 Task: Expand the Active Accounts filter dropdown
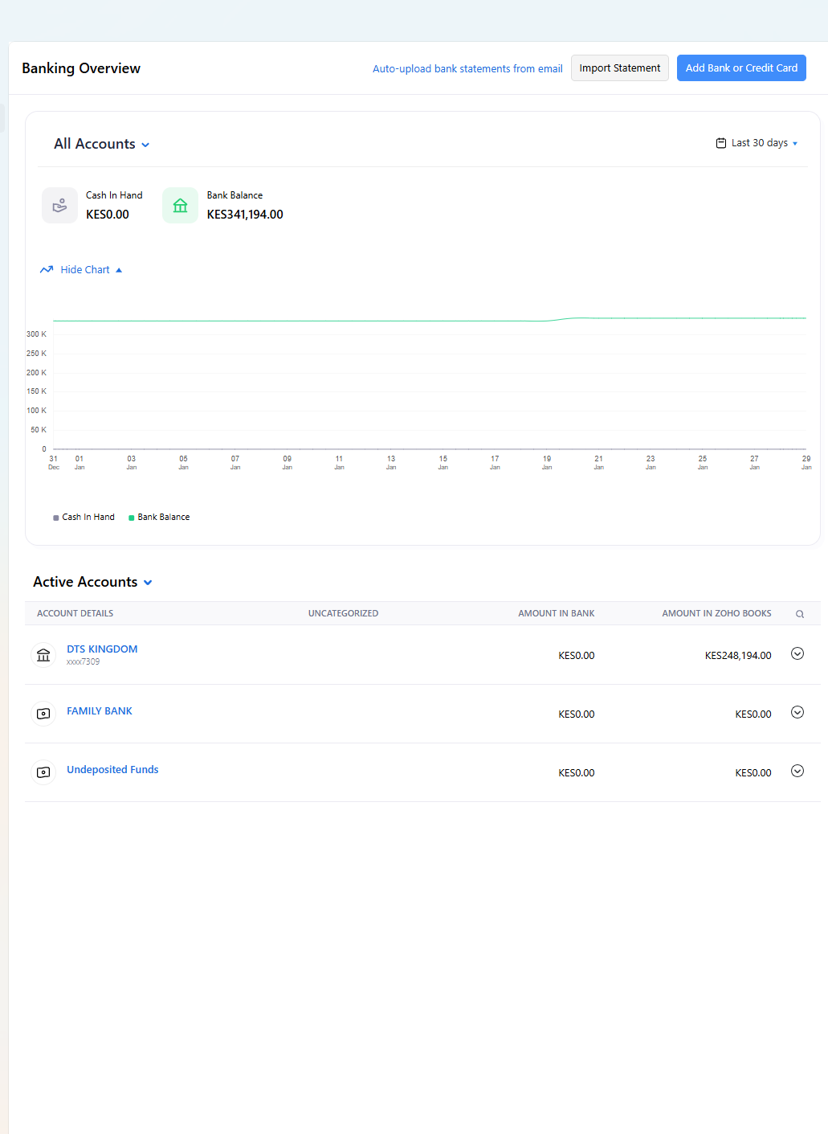(92, 583)
